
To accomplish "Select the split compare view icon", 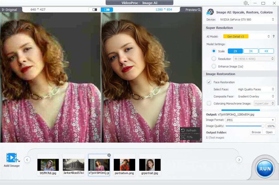I will [x=107, y=10].
